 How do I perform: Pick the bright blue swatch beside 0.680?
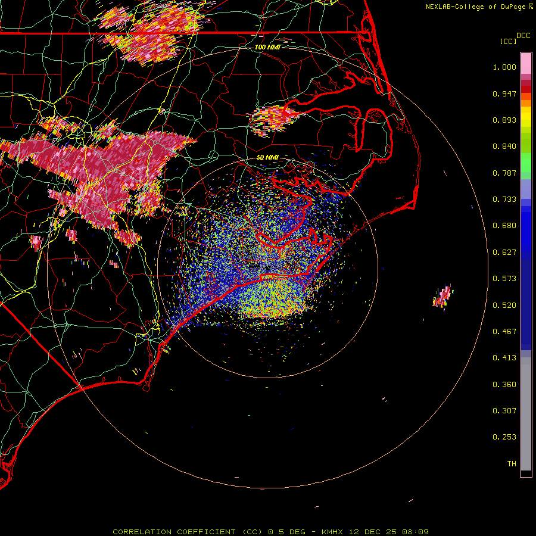pos(526,228)
